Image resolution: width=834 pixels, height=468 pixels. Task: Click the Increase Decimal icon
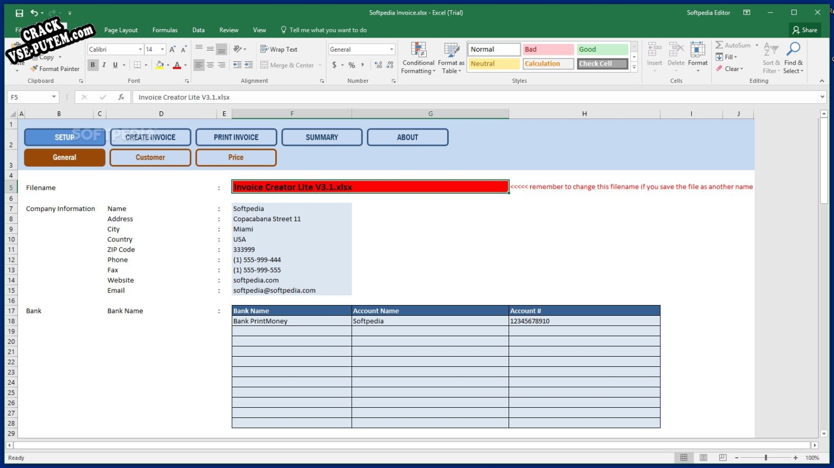click(x=378, y=65)
